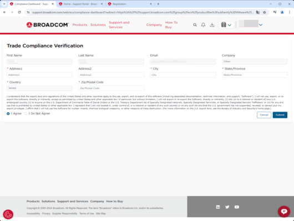The width and height of the screenshot is (294, 221).
Task: Open the notifications bell icon
Action: pyautogui.click(x=203, y=25)
